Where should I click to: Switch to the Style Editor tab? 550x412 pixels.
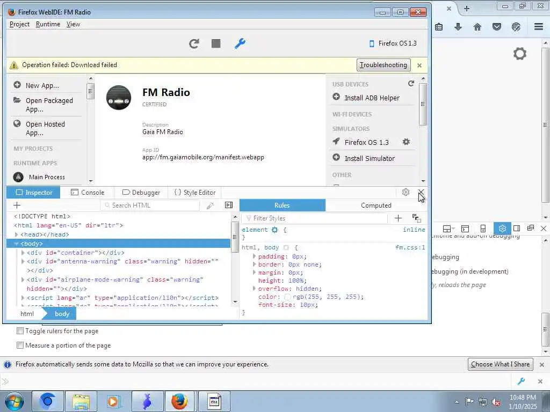pos(195,193)
